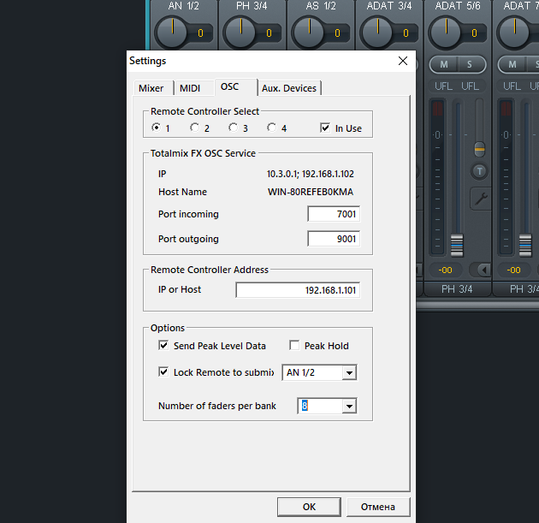Click the AN 1/2 pan value 0
This screenshot has height=523, width=539.
point(200,33)
